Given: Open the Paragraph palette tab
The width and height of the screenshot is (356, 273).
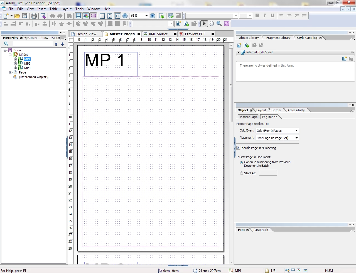Looking at the screenshot, I should pos(261,230).
